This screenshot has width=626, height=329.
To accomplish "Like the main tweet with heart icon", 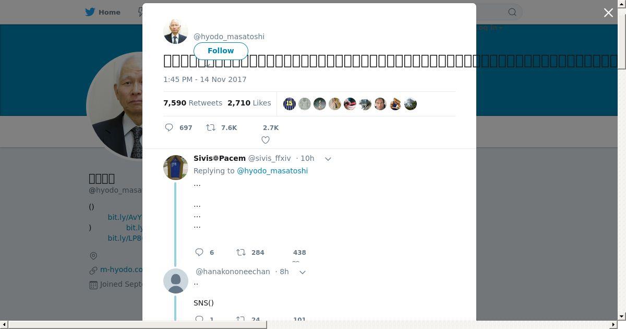I will click(266, 140).
